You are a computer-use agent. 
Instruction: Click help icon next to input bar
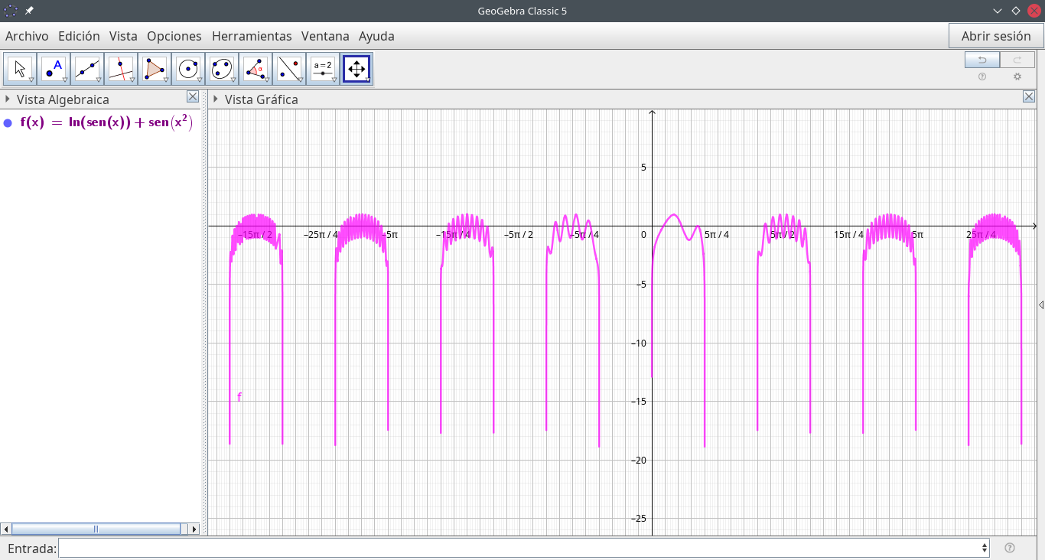click(x=1010, y=548)
